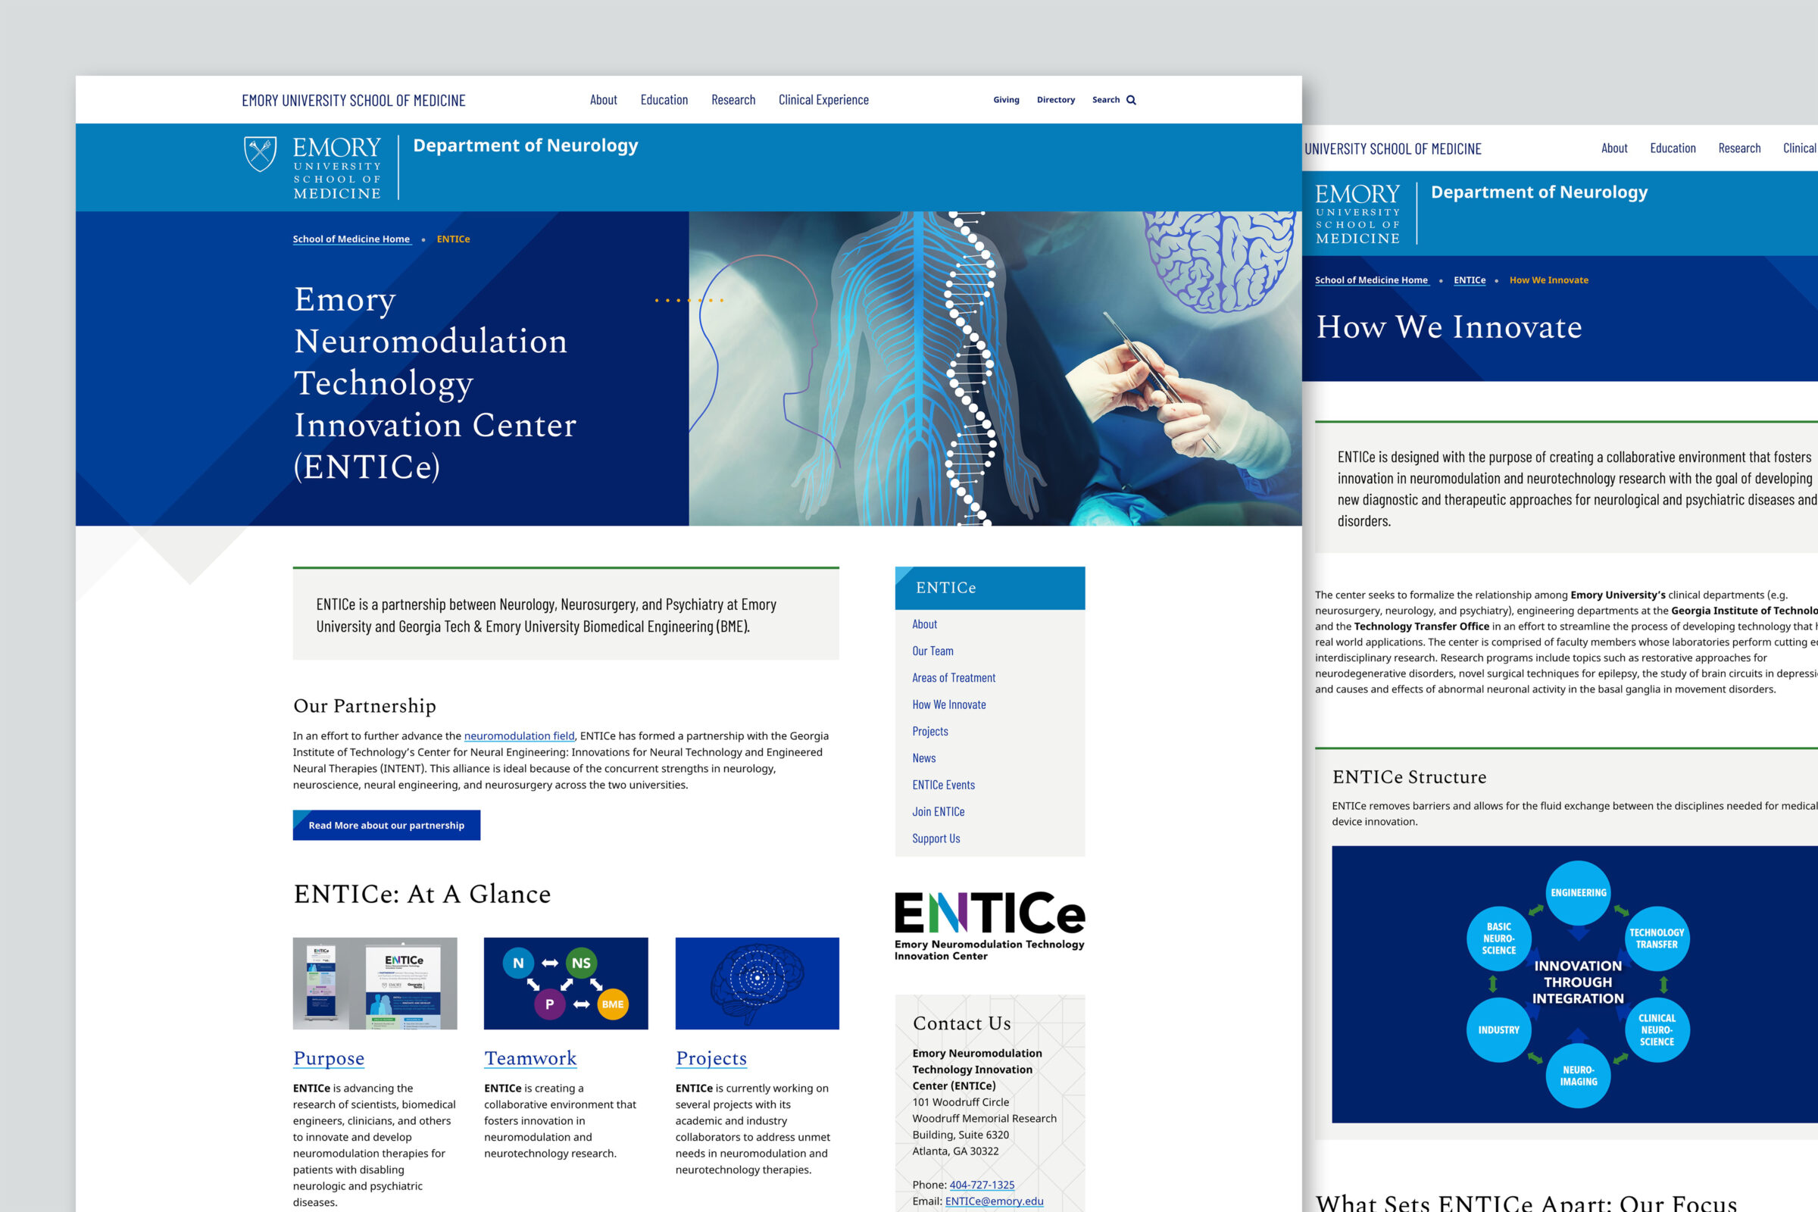The height and width of the screenshot is (1212, 1818).
Task: Open the Projects heading link under thumbnail
Action: click(711, 1058)
